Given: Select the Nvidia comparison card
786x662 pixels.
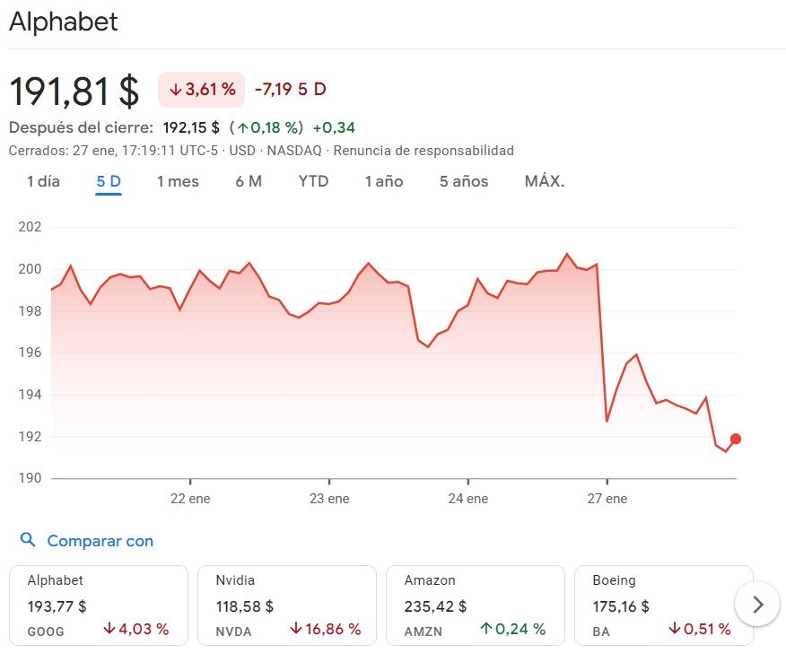Looking at the screenshot, I should coord(286,605).
